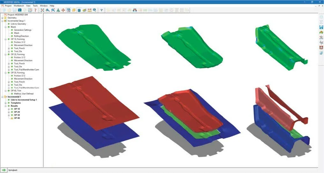Click the orange double-arrow measure icon
This screenshot has height=173, width=324.
[90, 10]
